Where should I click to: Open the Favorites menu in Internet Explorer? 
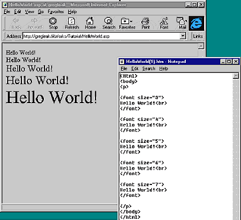coord(56,12)
